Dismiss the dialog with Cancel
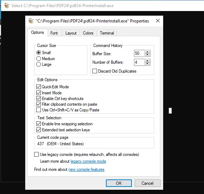Image resolution: width=204 pixels, height=194 pixels. coord(147,183)
